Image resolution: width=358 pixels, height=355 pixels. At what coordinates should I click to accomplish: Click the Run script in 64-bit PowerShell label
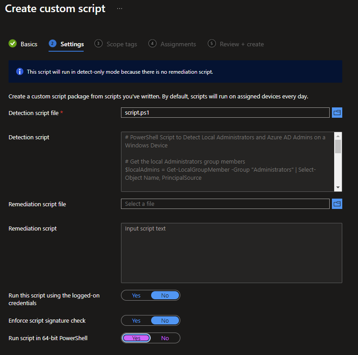click(x=48, y=338)
